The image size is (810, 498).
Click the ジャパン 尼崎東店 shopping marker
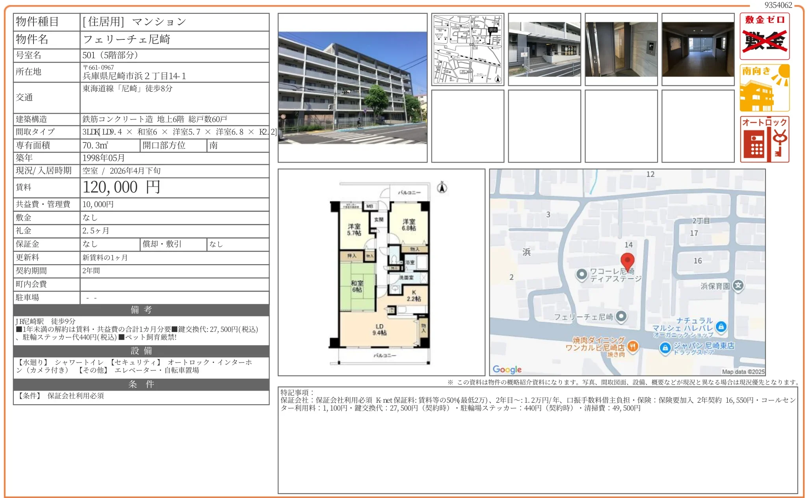665,347
